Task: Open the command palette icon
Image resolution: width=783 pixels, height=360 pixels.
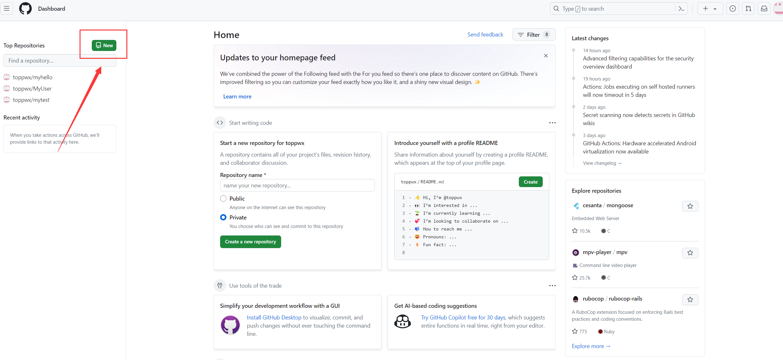Action: point(681,9)
